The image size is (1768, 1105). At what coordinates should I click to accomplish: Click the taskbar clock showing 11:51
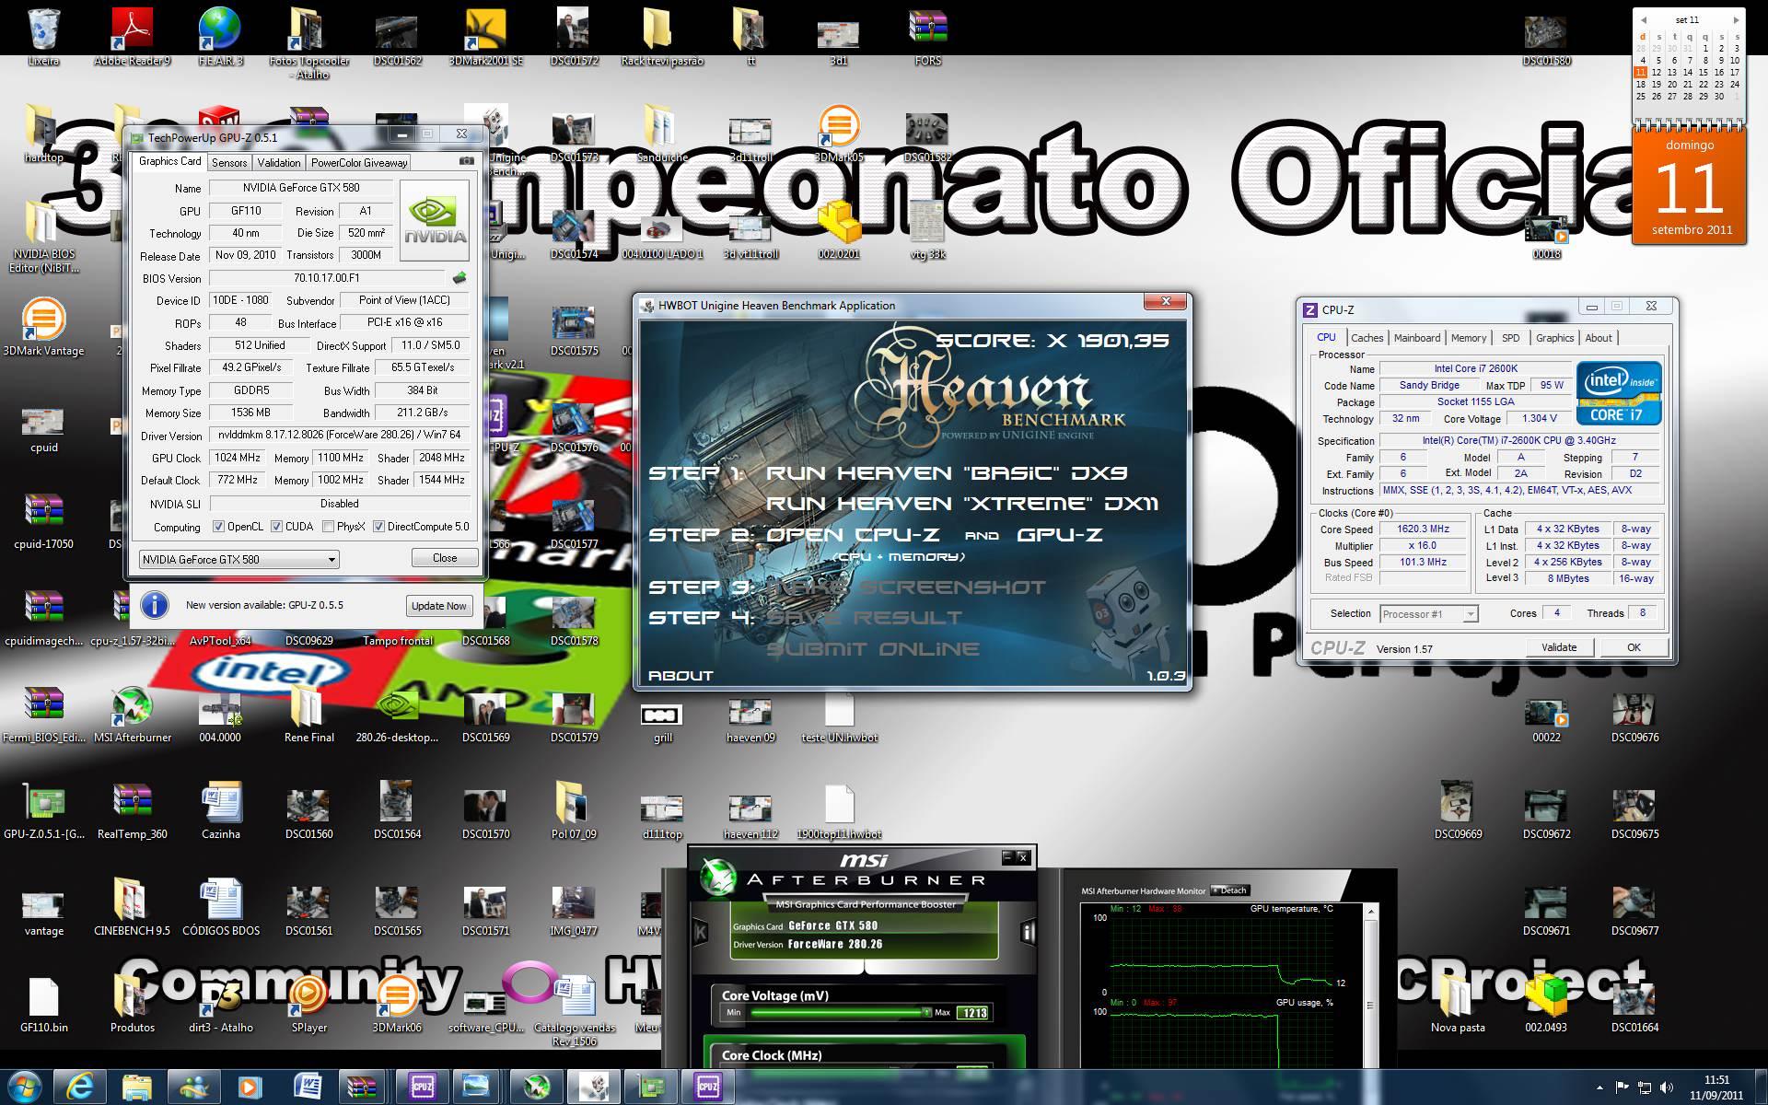click(1716, 1088)
